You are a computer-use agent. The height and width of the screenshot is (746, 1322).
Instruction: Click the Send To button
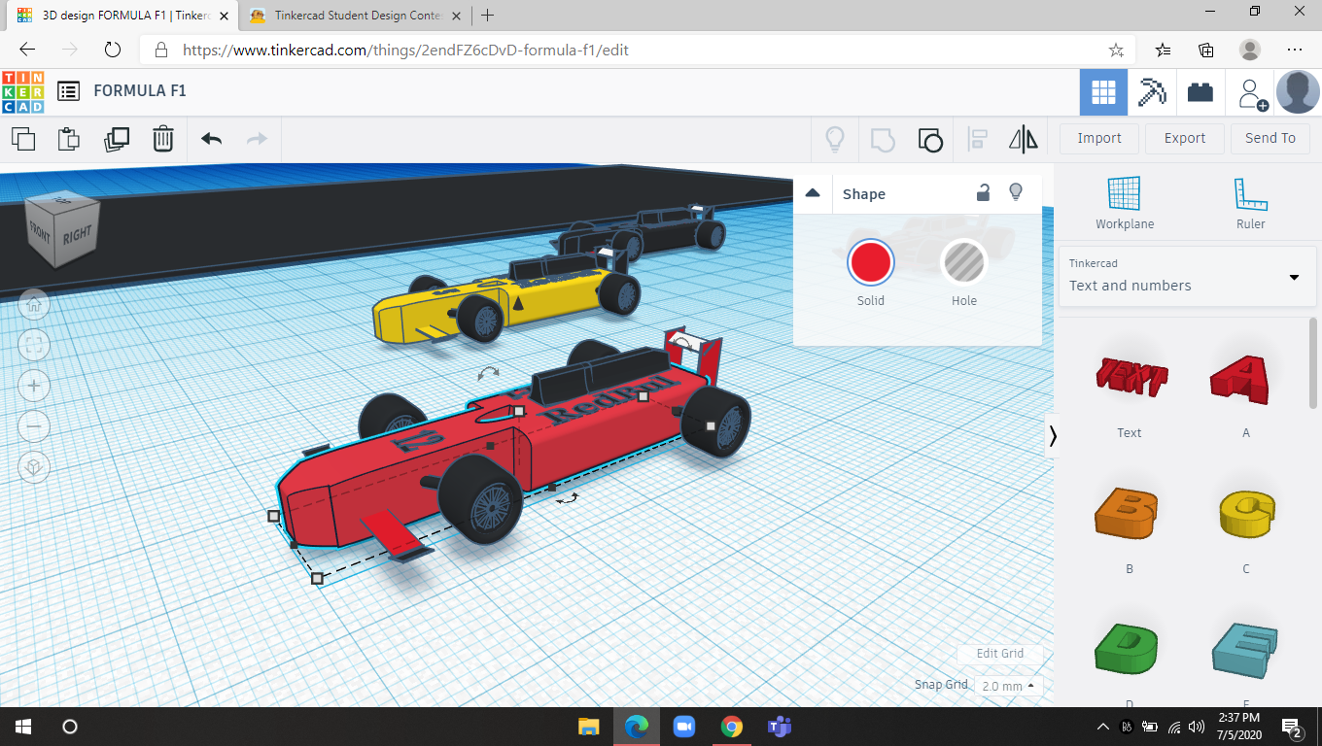(x=1270, y=139)
